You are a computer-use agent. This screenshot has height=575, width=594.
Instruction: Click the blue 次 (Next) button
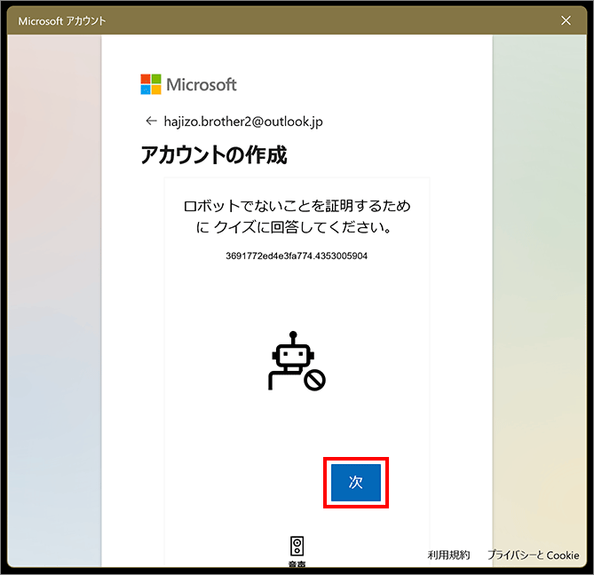click(x=356, y=482)
